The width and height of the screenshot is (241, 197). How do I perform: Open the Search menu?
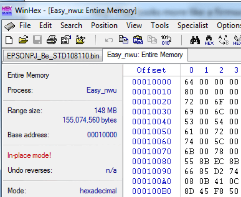click(x=71, y=25)
